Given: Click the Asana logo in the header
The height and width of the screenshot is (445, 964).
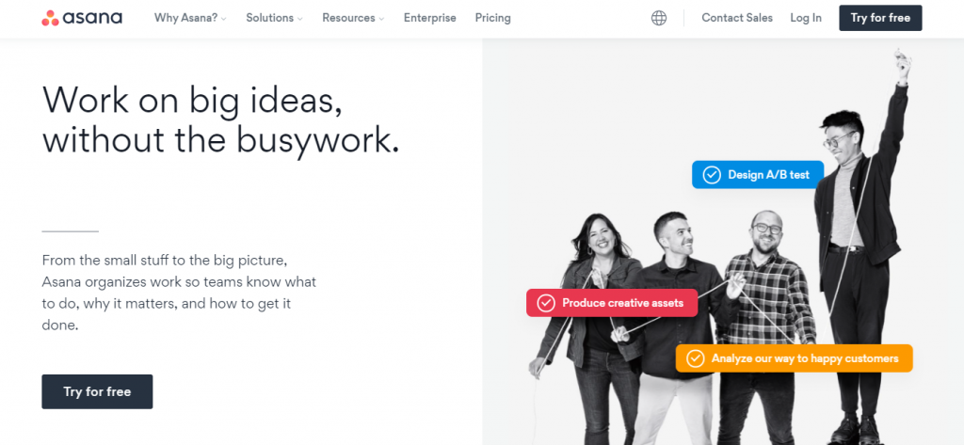Looking at the screenshot, I should pos(82,18).
